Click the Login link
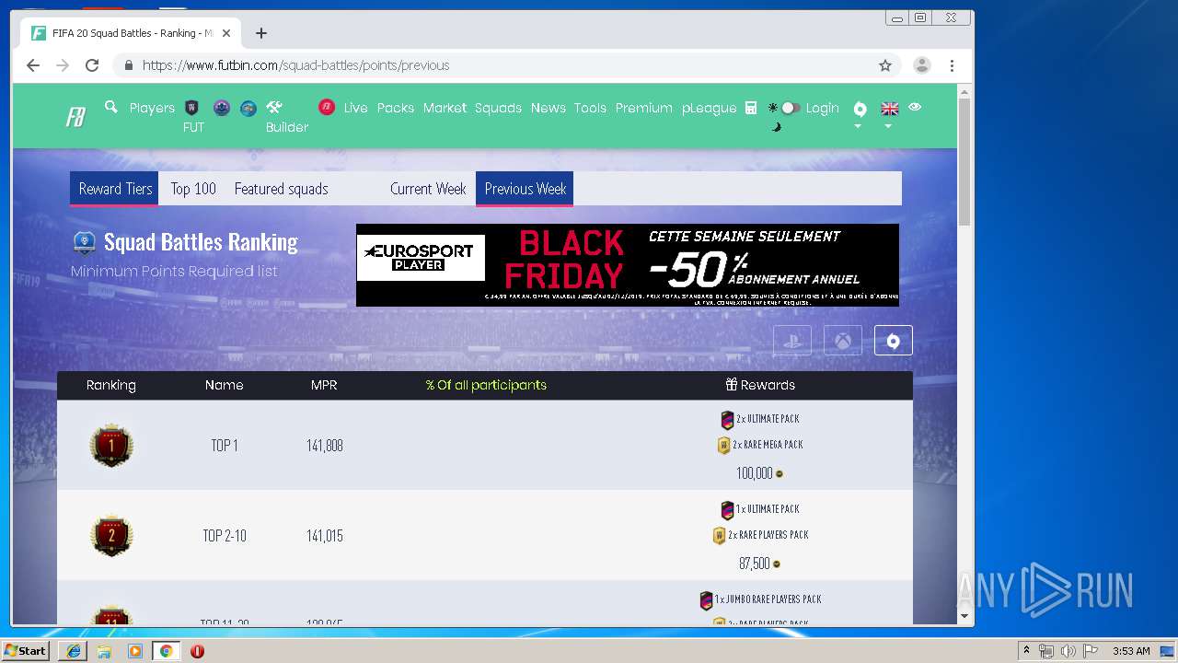 coord(822,108)
